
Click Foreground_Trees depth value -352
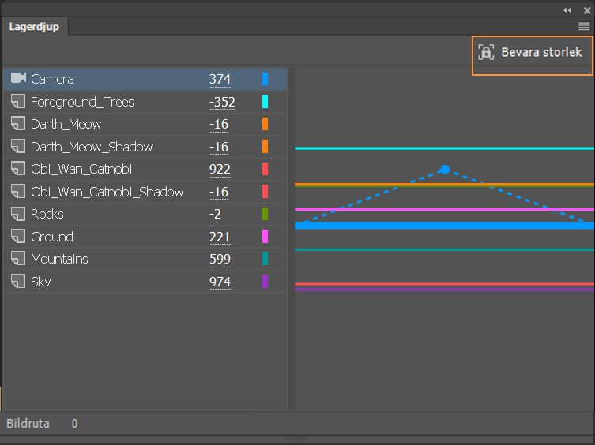pyautogui.click(x=222, y=102)
